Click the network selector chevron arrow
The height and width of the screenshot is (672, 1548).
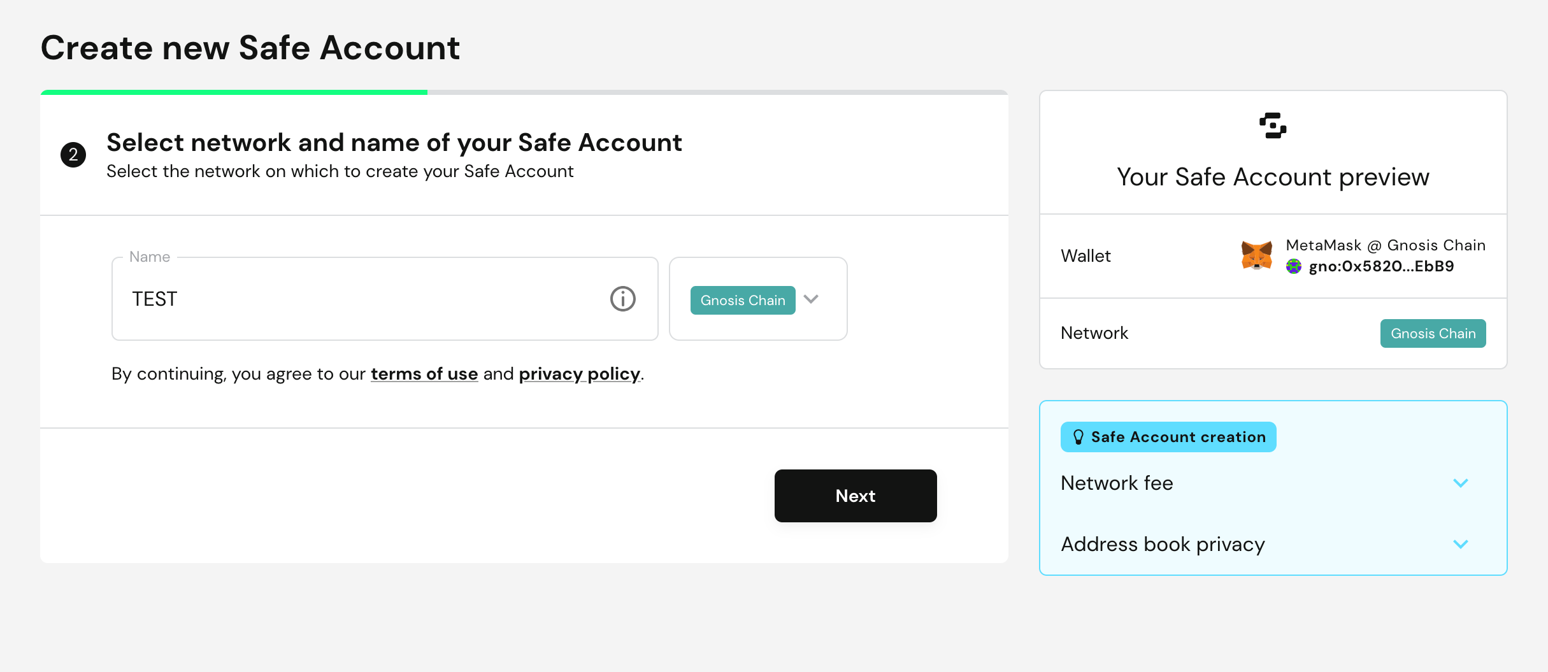pos(811,299)
